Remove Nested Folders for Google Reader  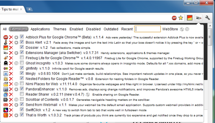pos(11,79)
